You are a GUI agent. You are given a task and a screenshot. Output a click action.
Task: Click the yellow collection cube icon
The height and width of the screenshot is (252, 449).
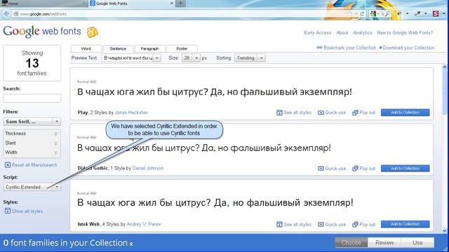pyautogui.click(x=92, y=32)
